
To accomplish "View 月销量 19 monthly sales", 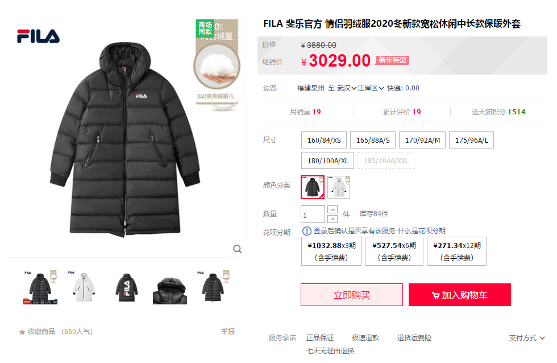I will 305,112.
